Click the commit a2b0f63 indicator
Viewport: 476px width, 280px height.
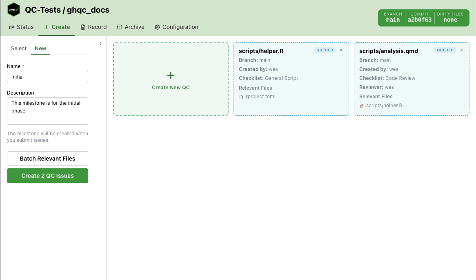[419, 18]
